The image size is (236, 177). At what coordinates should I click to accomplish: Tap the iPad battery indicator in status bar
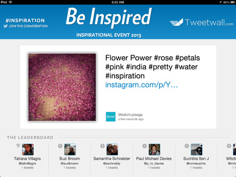point(233,2)
